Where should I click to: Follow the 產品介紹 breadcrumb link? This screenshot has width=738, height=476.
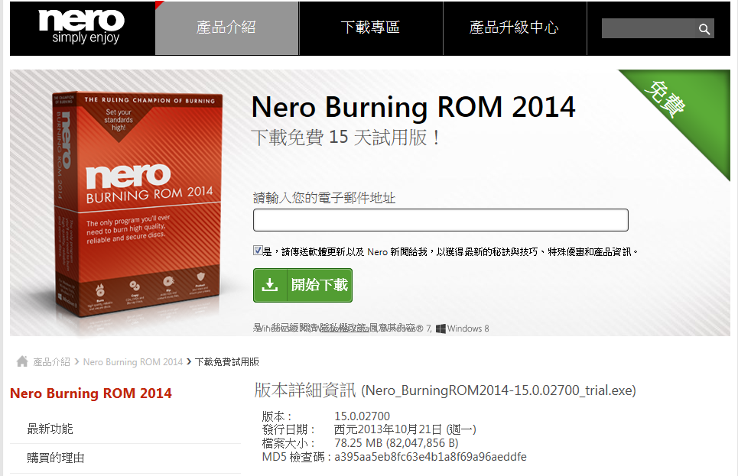tap(51, 361)
